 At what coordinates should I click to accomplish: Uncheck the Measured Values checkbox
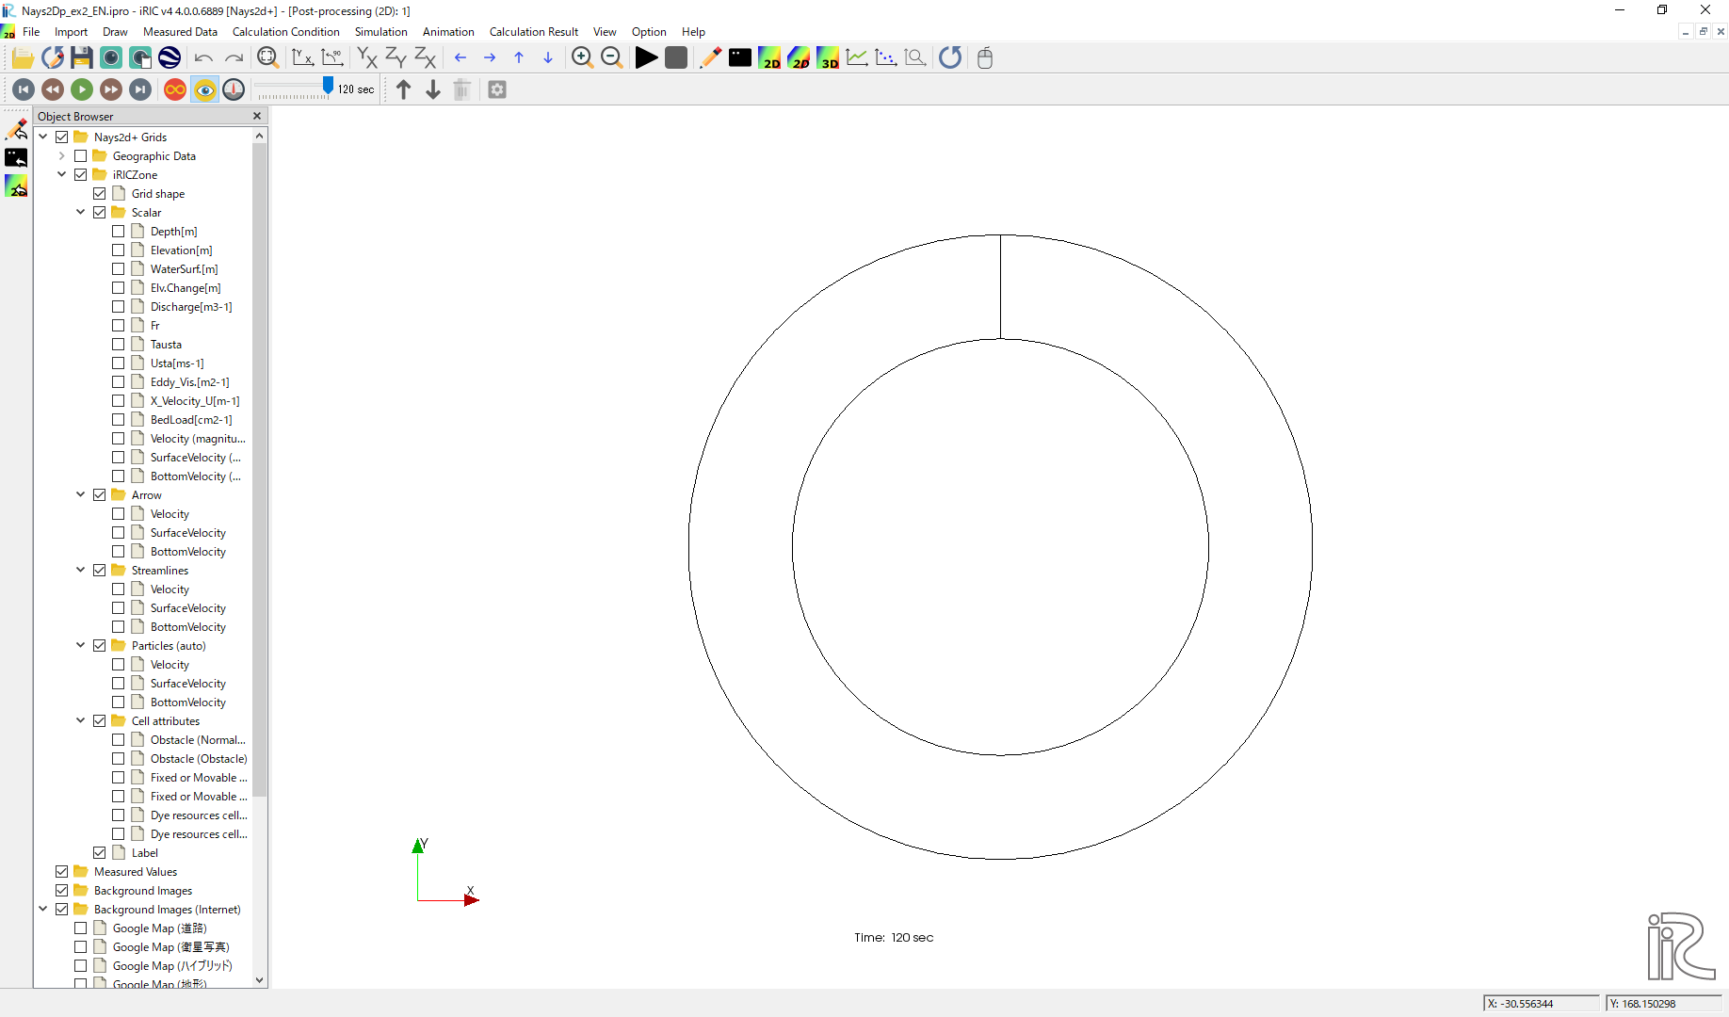pyautogui.click(x=62, y=872)
